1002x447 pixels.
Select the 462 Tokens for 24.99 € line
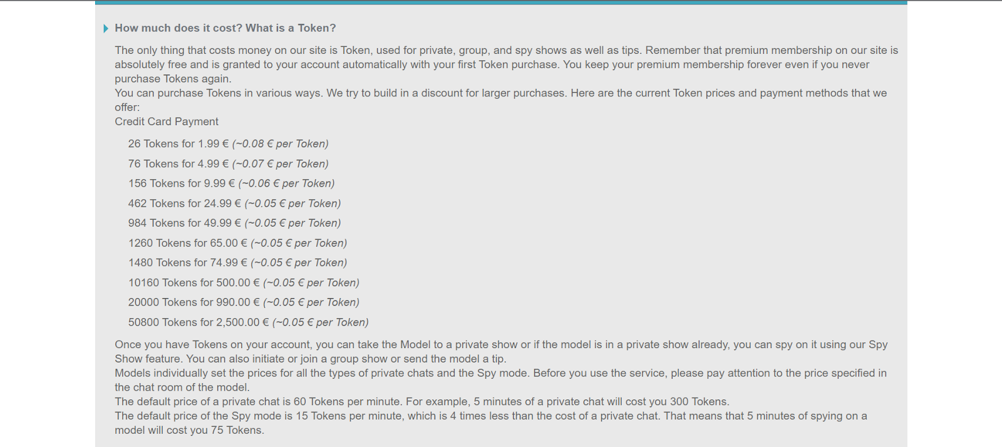coord(234,203)
